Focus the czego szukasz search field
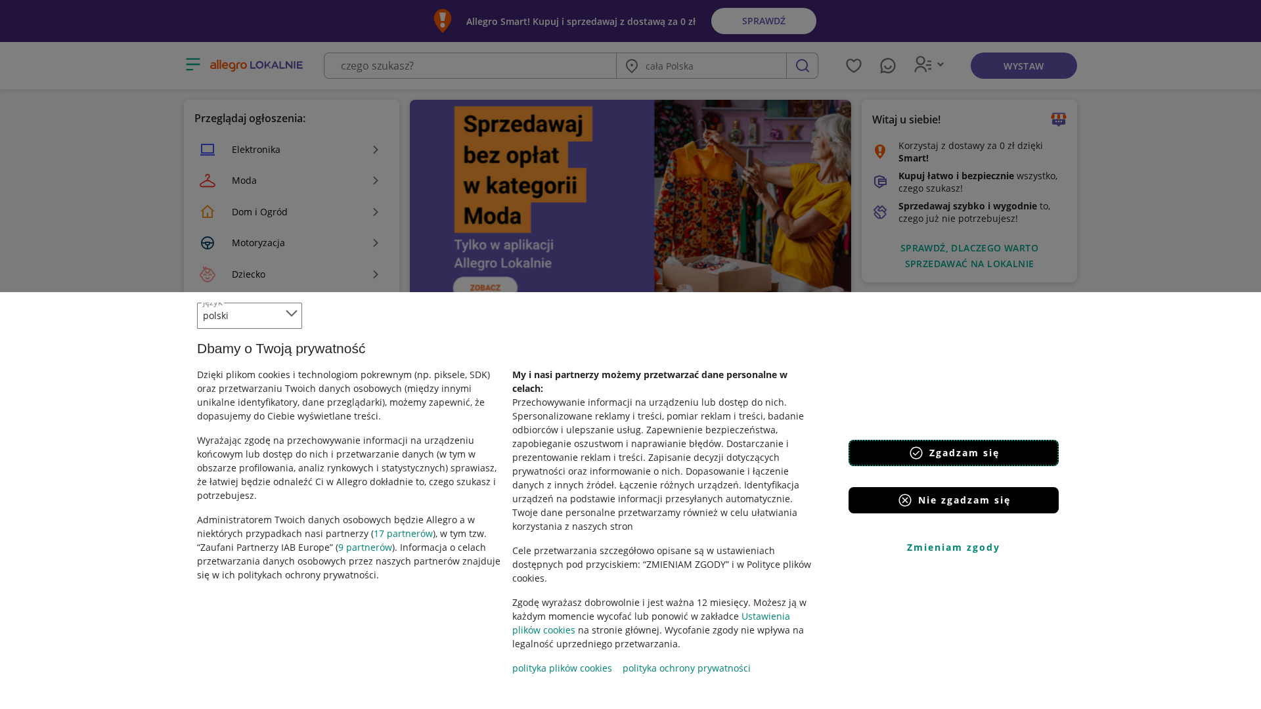Viewport: 1261px width, 709px height. pos(470,66)
